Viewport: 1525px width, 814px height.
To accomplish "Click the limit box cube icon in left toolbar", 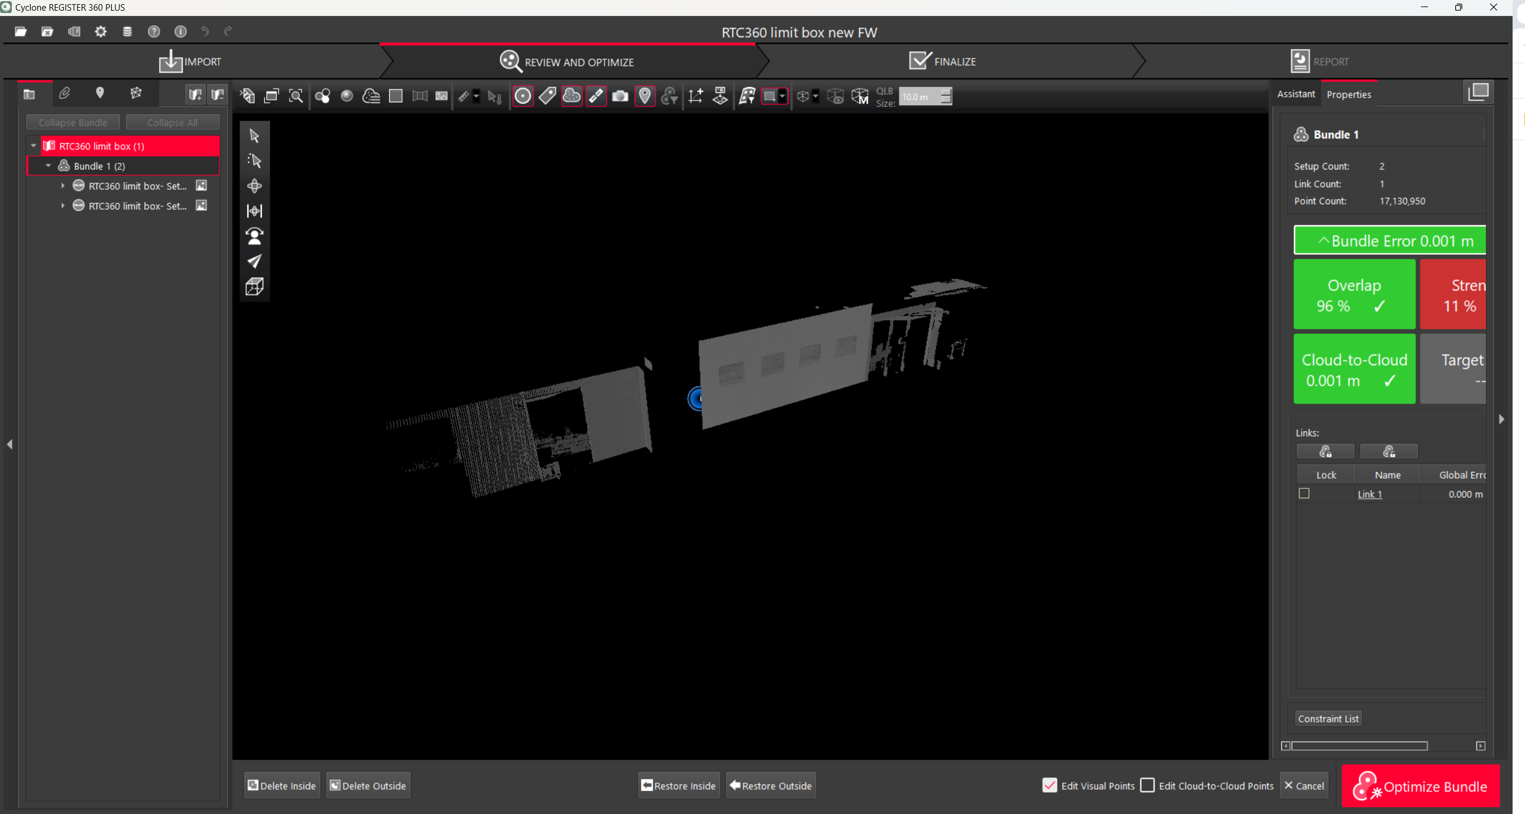I will (x=255, y=287).
